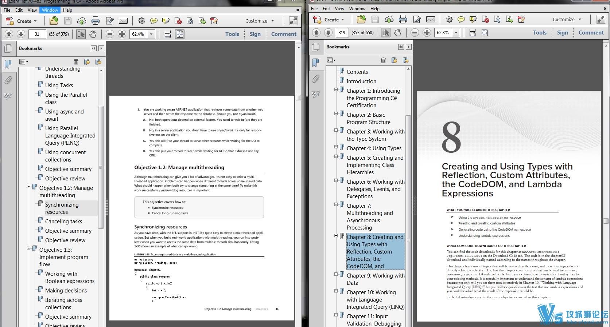The image size is (610, 327).
Task: Click Save icon in left Acrobat window
Action: [68, 21]
